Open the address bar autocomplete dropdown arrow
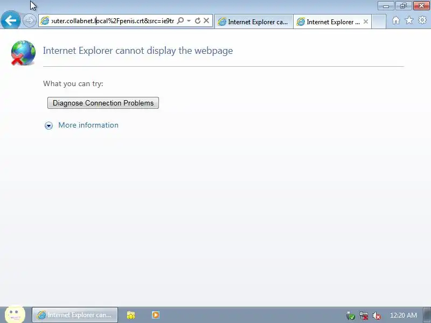 pos(189,20)
